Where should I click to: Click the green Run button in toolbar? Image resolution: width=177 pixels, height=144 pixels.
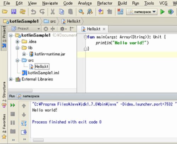[162, 12]
